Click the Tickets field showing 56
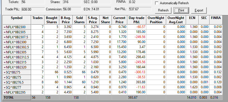 coord(33,2)
